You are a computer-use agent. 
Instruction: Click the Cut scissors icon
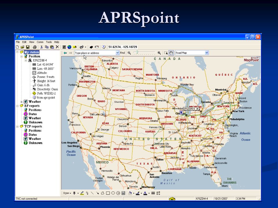click(41, 47)
